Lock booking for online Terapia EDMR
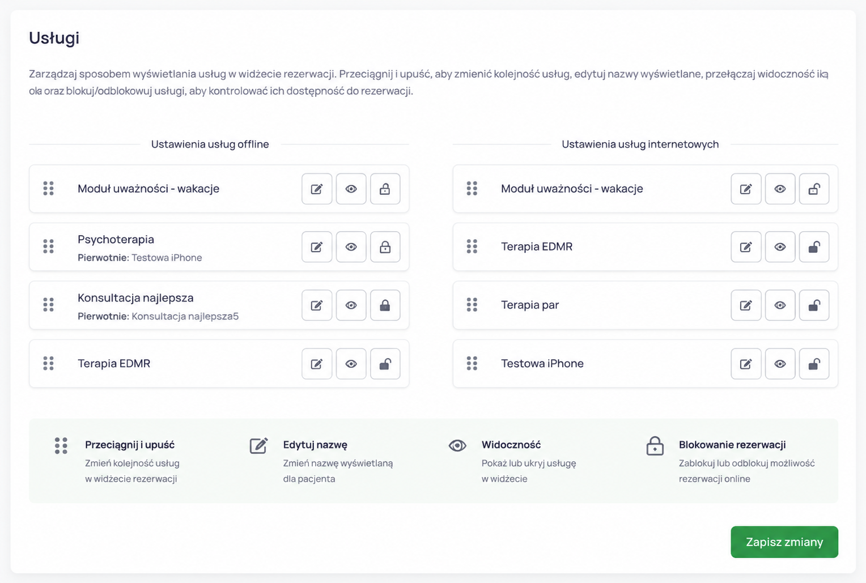The width and height of the screenshot is (866, 583). 814,247
